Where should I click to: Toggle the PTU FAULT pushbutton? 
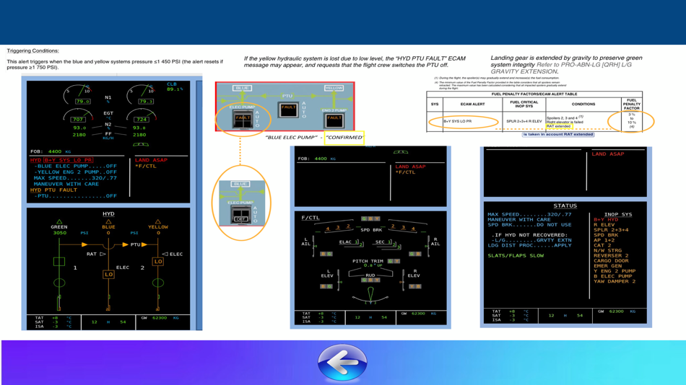[288, 109]
